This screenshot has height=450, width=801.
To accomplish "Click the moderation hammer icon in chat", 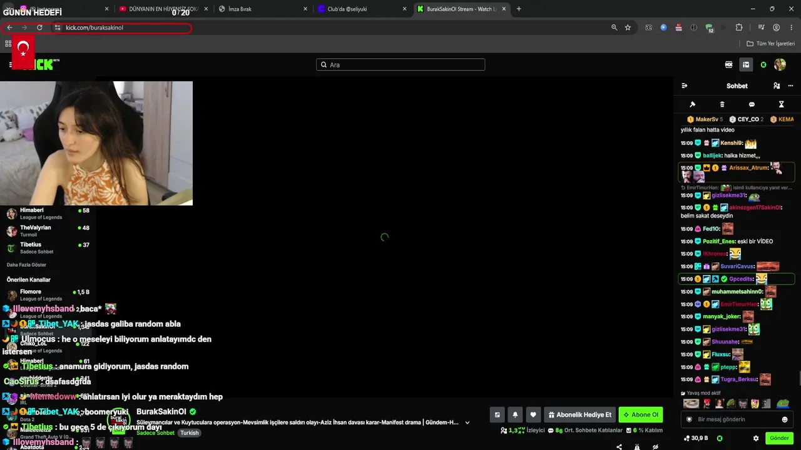I will (x=692, y=104).
